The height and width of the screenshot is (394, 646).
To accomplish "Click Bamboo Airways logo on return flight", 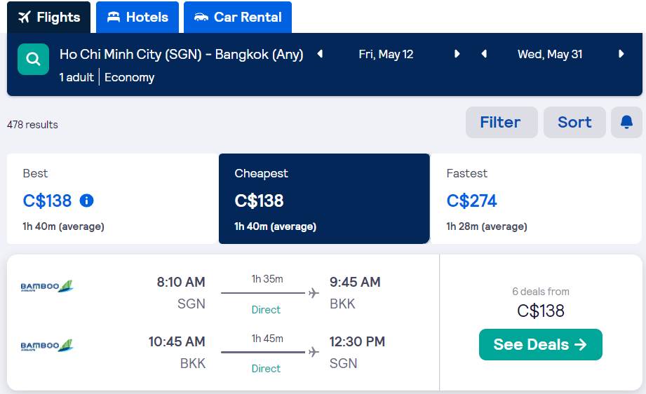I will coord(47,345).
